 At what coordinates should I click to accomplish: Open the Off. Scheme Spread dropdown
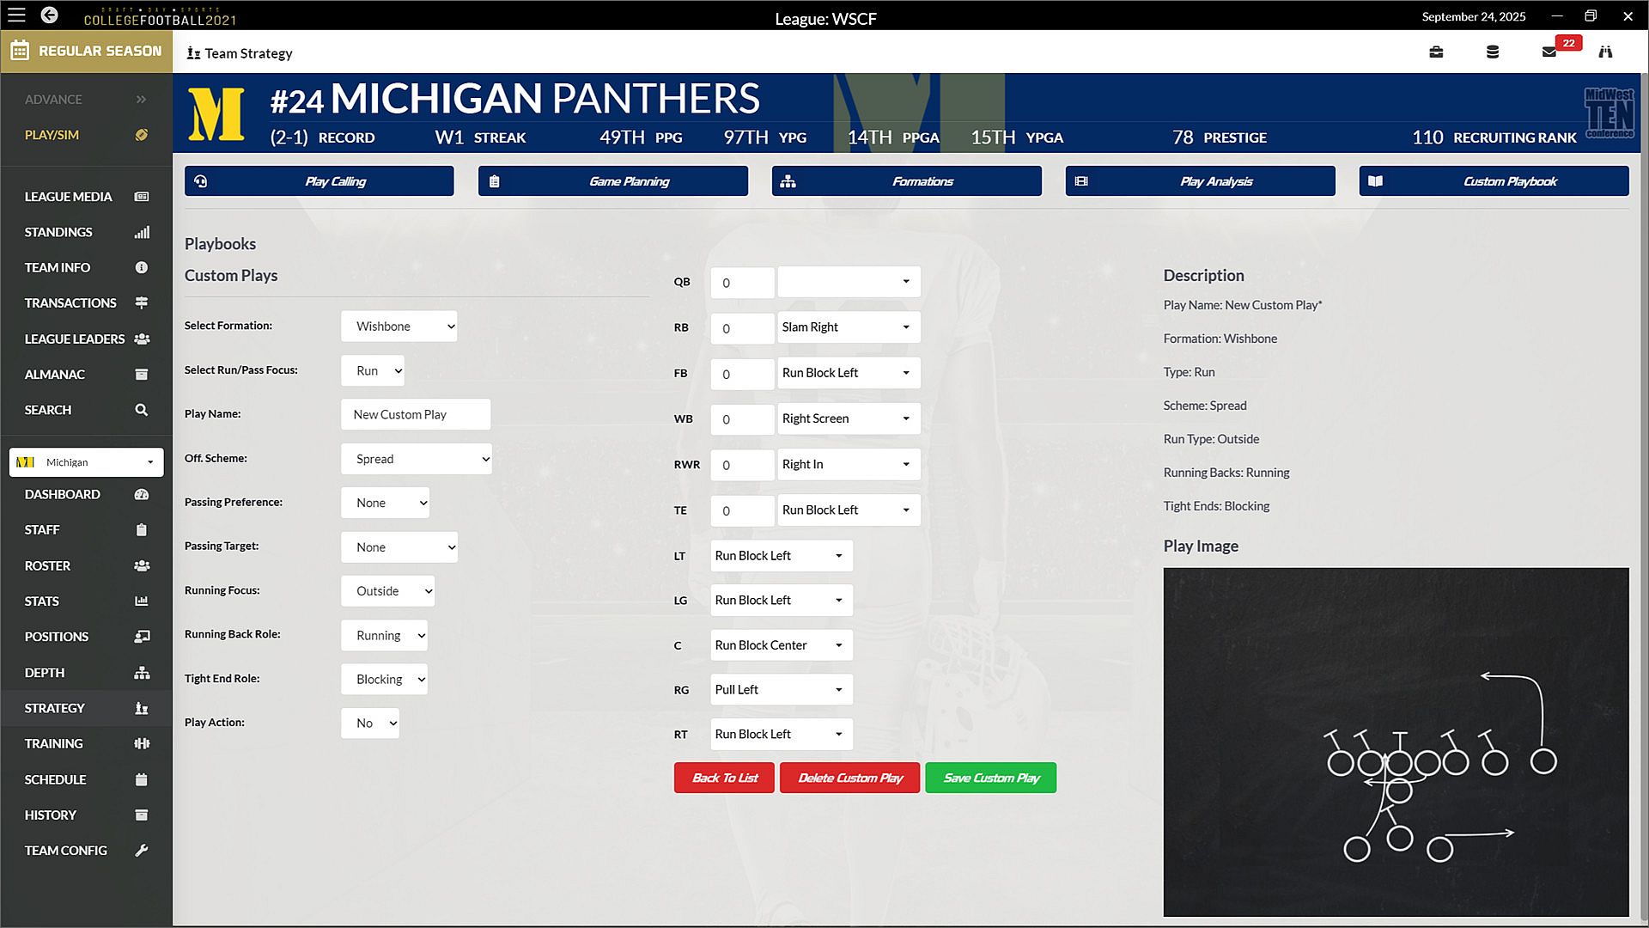(416, 459)
